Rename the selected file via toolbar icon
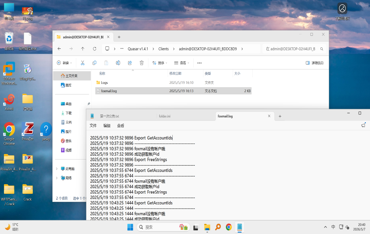This screenshot has height=234, width=370. pyautogui.click(x=118, y=63)
